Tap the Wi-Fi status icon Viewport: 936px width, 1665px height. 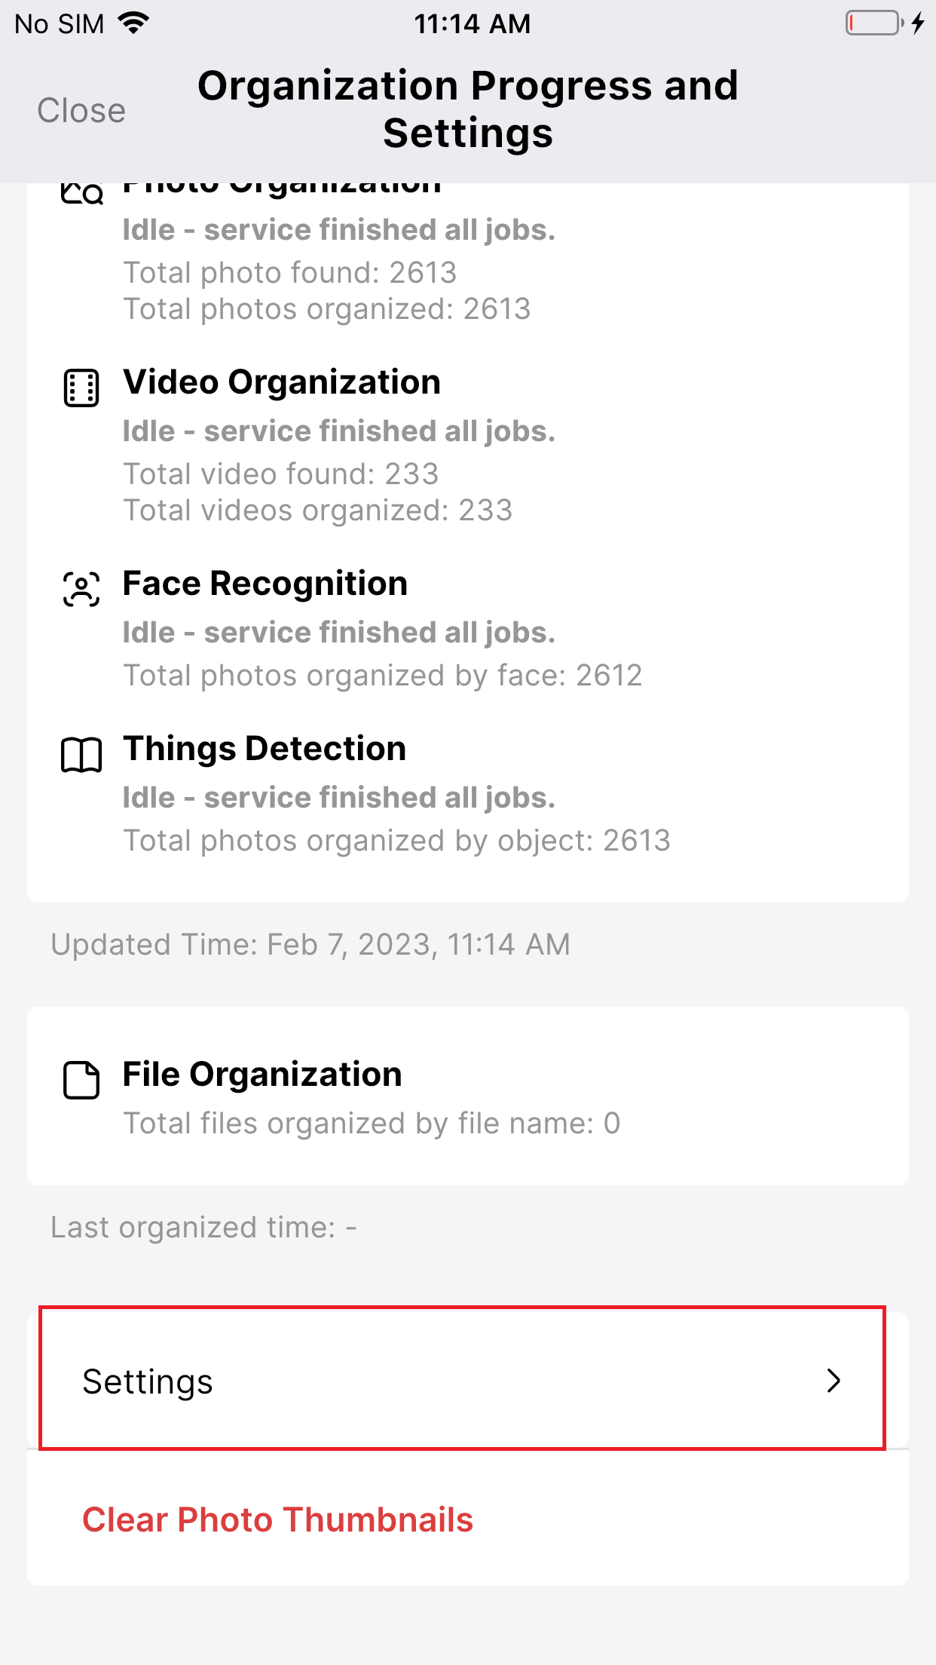134,23
